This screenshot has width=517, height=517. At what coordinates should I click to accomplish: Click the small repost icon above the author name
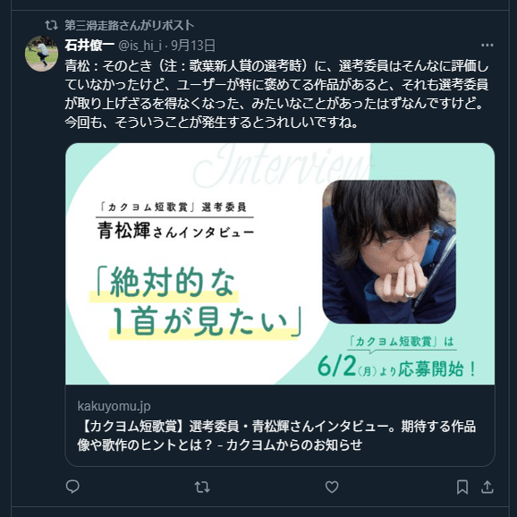(x=51, y=25)
